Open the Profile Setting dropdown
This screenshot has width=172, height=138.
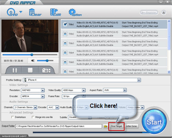pyautogui.click(x=139, y=80)
